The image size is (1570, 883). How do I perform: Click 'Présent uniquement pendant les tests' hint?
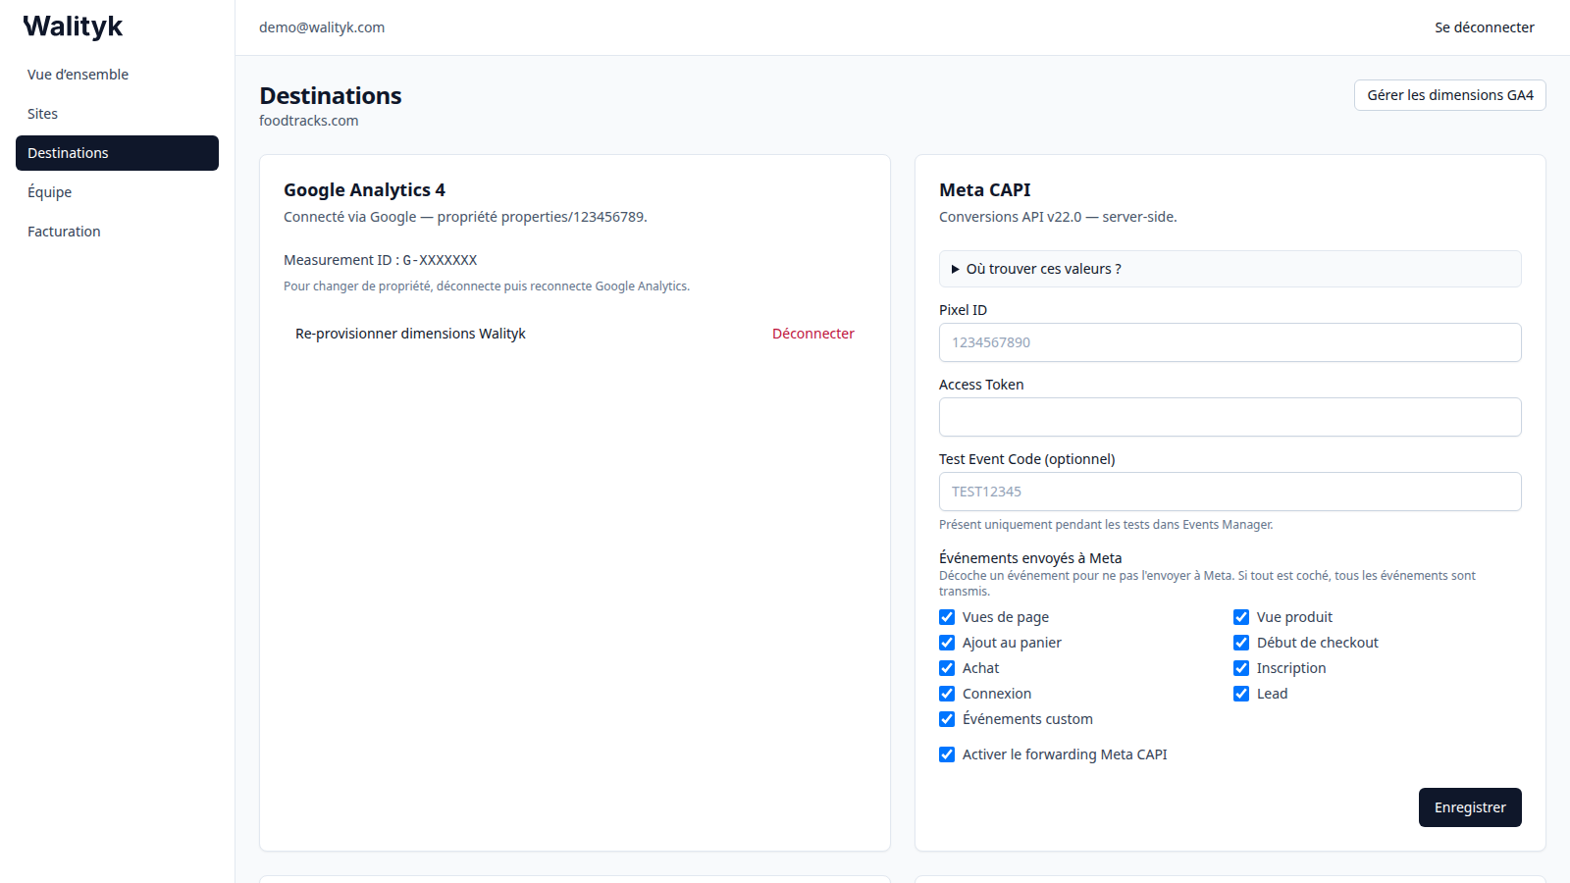[x=1106, y=525]
